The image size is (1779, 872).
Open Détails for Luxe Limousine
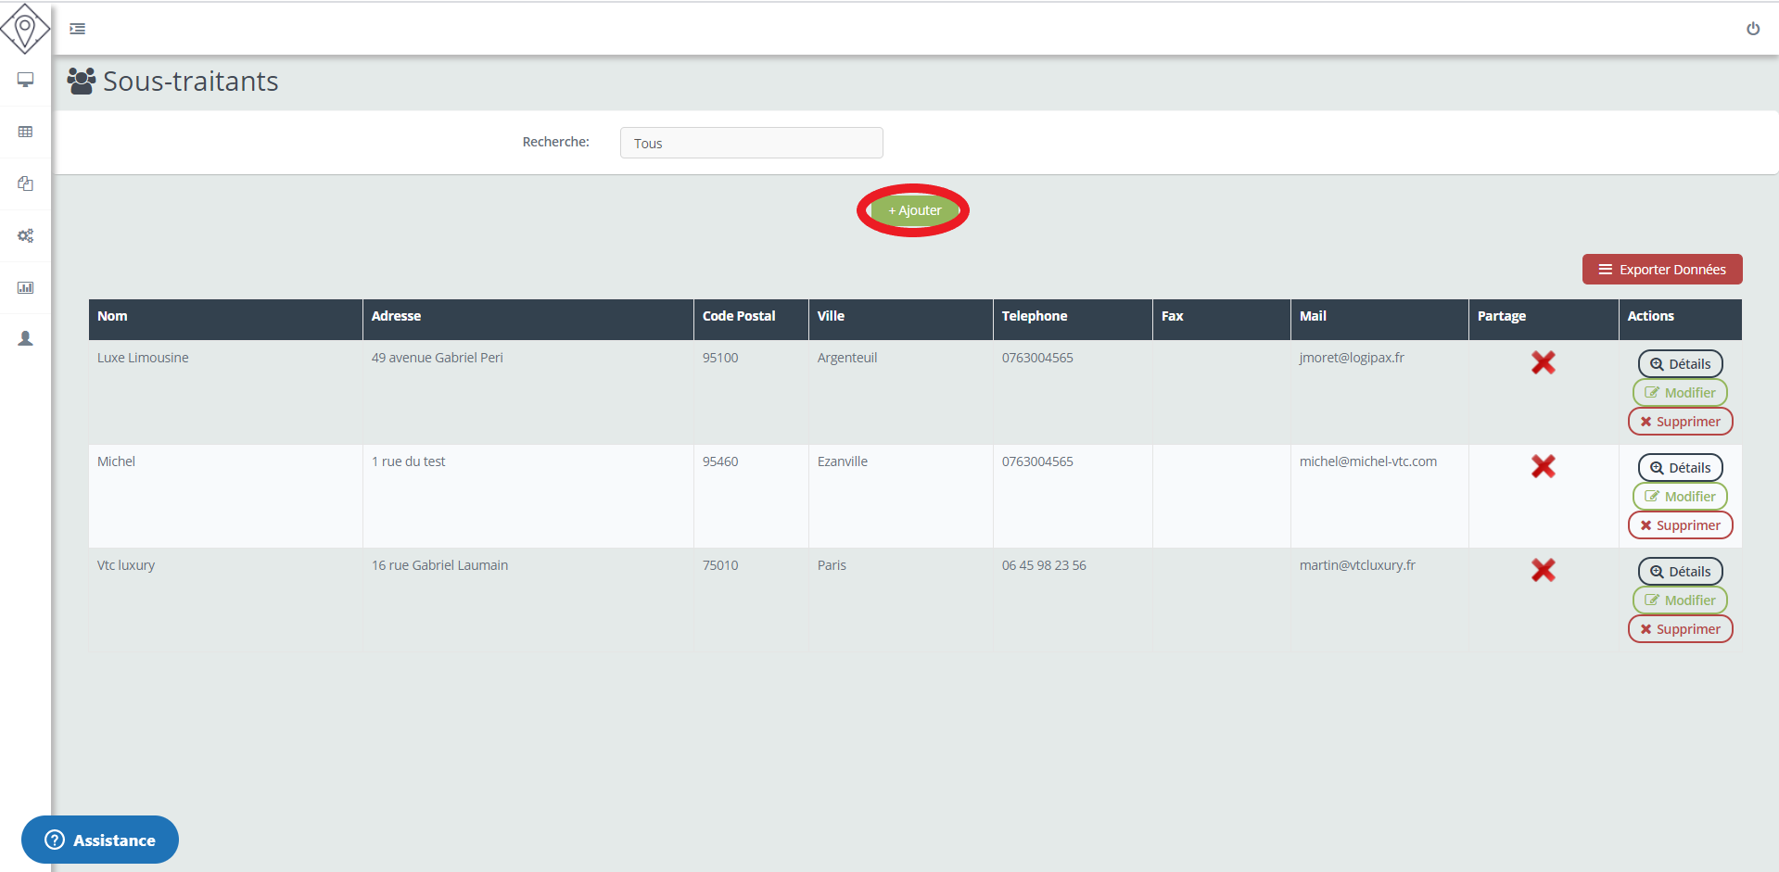click(x=1680, y=364)
